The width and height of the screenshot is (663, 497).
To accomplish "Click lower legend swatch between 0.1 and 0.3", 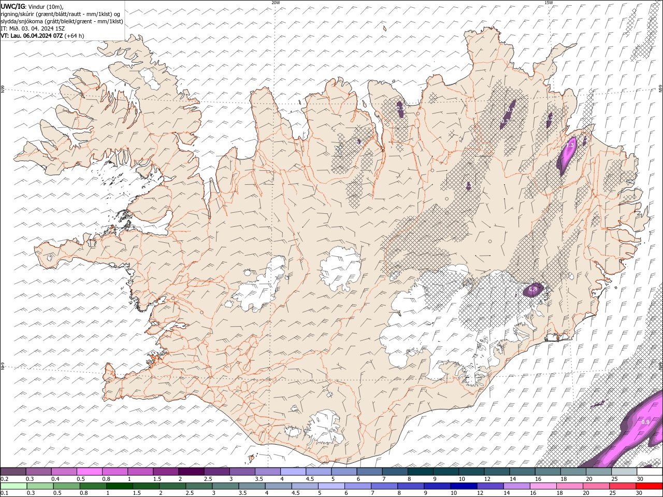I will click(13, 486).
